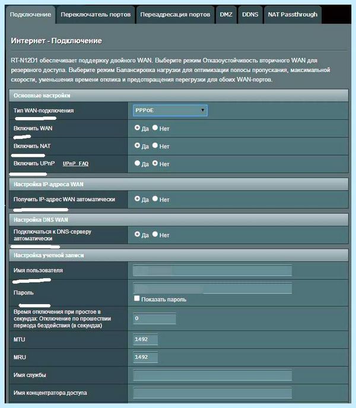
Task: Open the Переключатель портов tab
Action: point(96,15)
